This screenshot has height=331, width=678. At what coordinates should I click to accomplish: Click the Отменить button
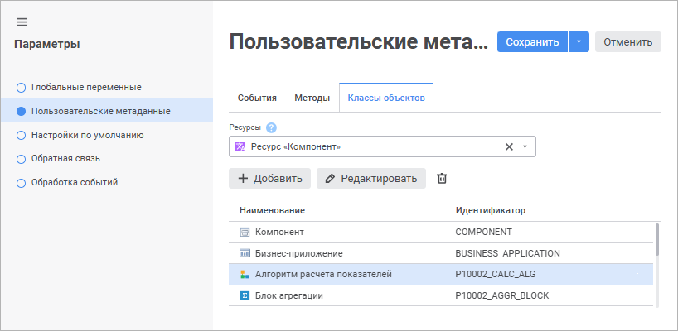point(627,42)
